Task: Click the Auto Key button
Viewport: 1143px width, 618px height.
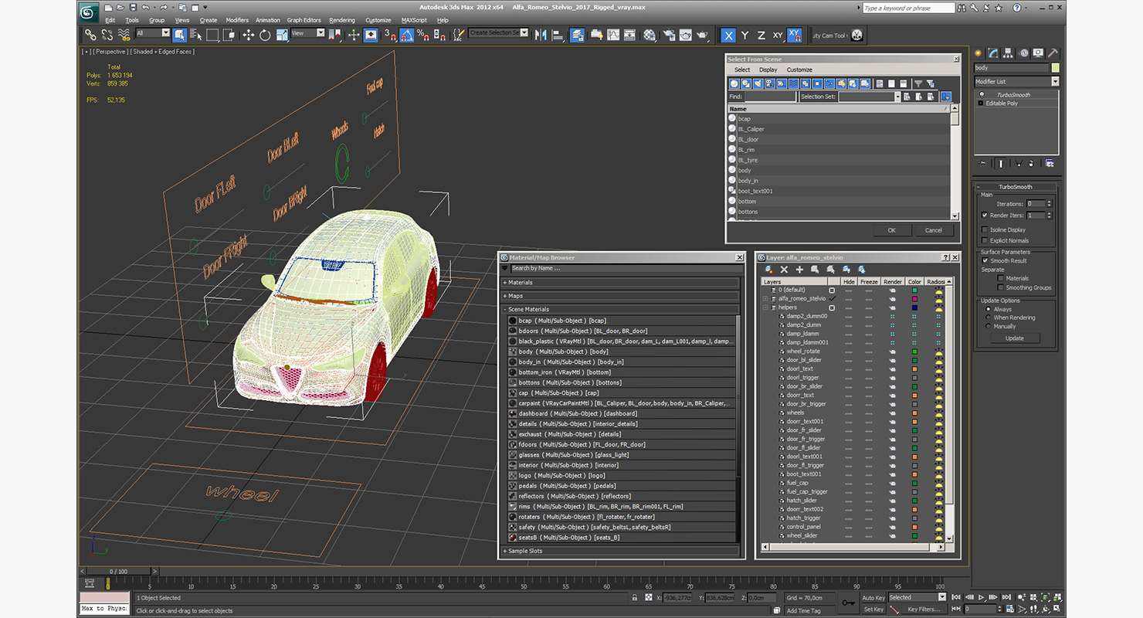Action: click(x=873, y=597)
